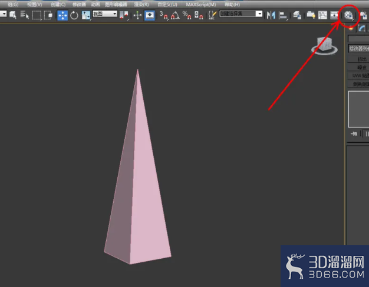This screenshot has height=287, width=369.
Task: Open the 组(G) menu
Action: click(13, 5)
